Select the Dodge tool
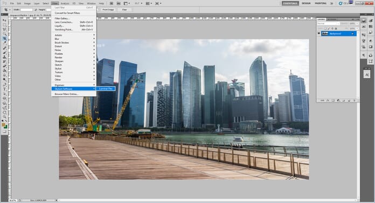The width and height of the screenshot is (375, 203). tap(4, 79)
